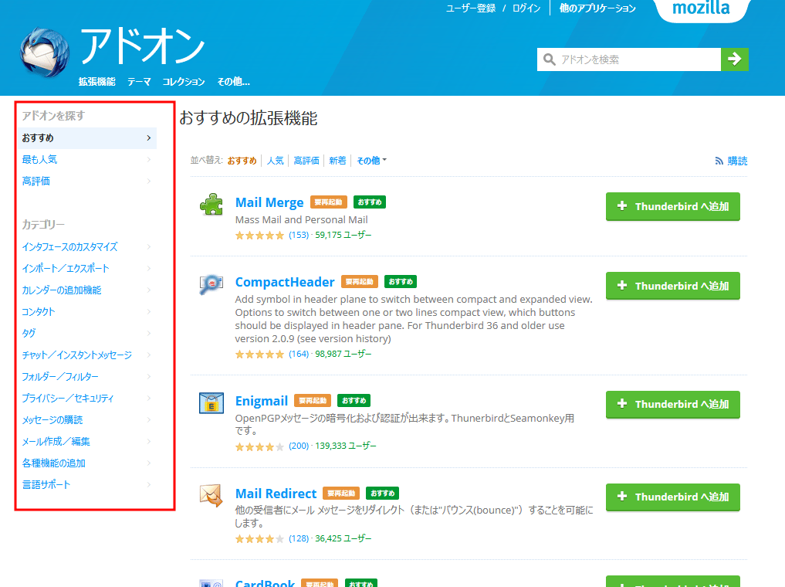This screenshot has width=785, height=587.
Task: Open the カレンダーの追加機能 category
Action: 62,290
